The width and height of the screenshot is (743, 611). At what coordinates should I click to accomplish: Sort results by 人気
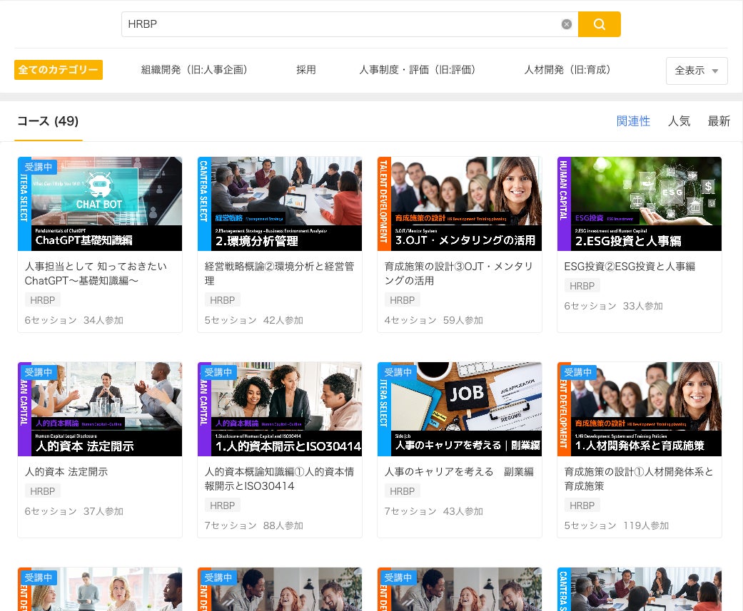pos(679,121)
